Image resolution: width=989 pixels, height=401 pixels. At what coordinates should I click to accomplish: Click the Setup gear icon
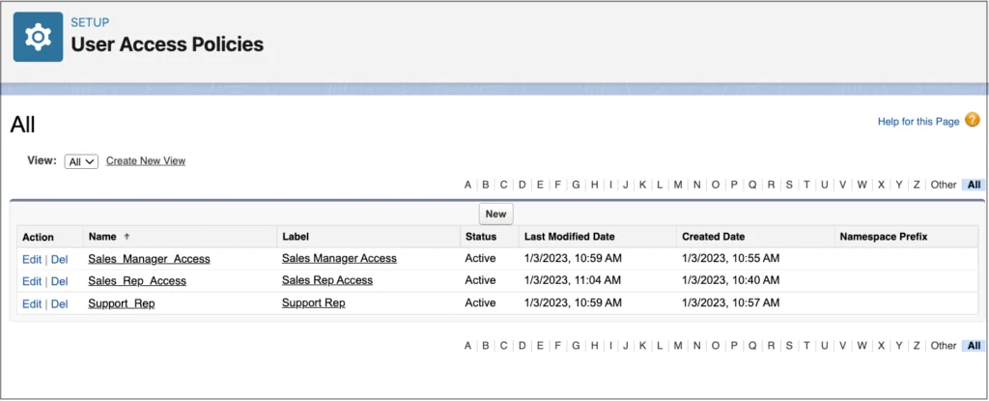38,37
